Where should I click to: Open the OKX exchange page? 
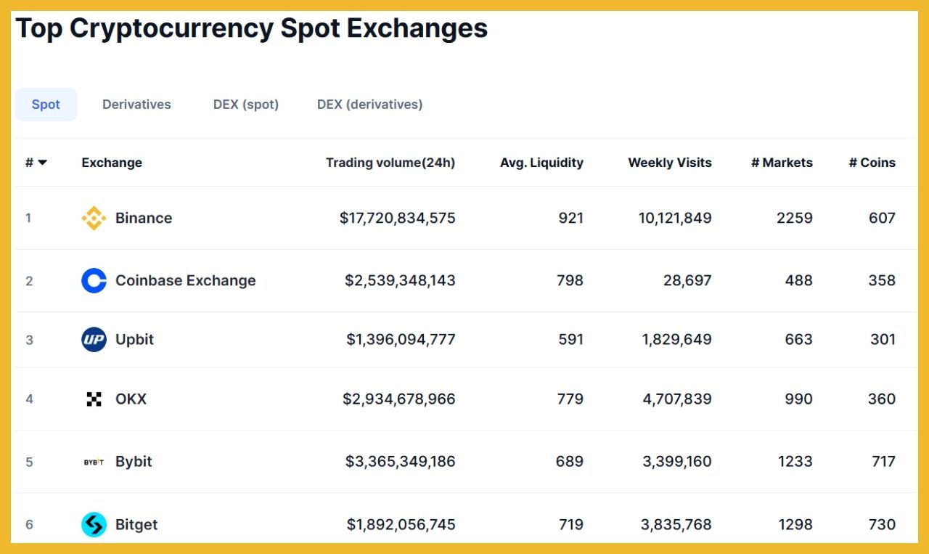pos(131,399)
